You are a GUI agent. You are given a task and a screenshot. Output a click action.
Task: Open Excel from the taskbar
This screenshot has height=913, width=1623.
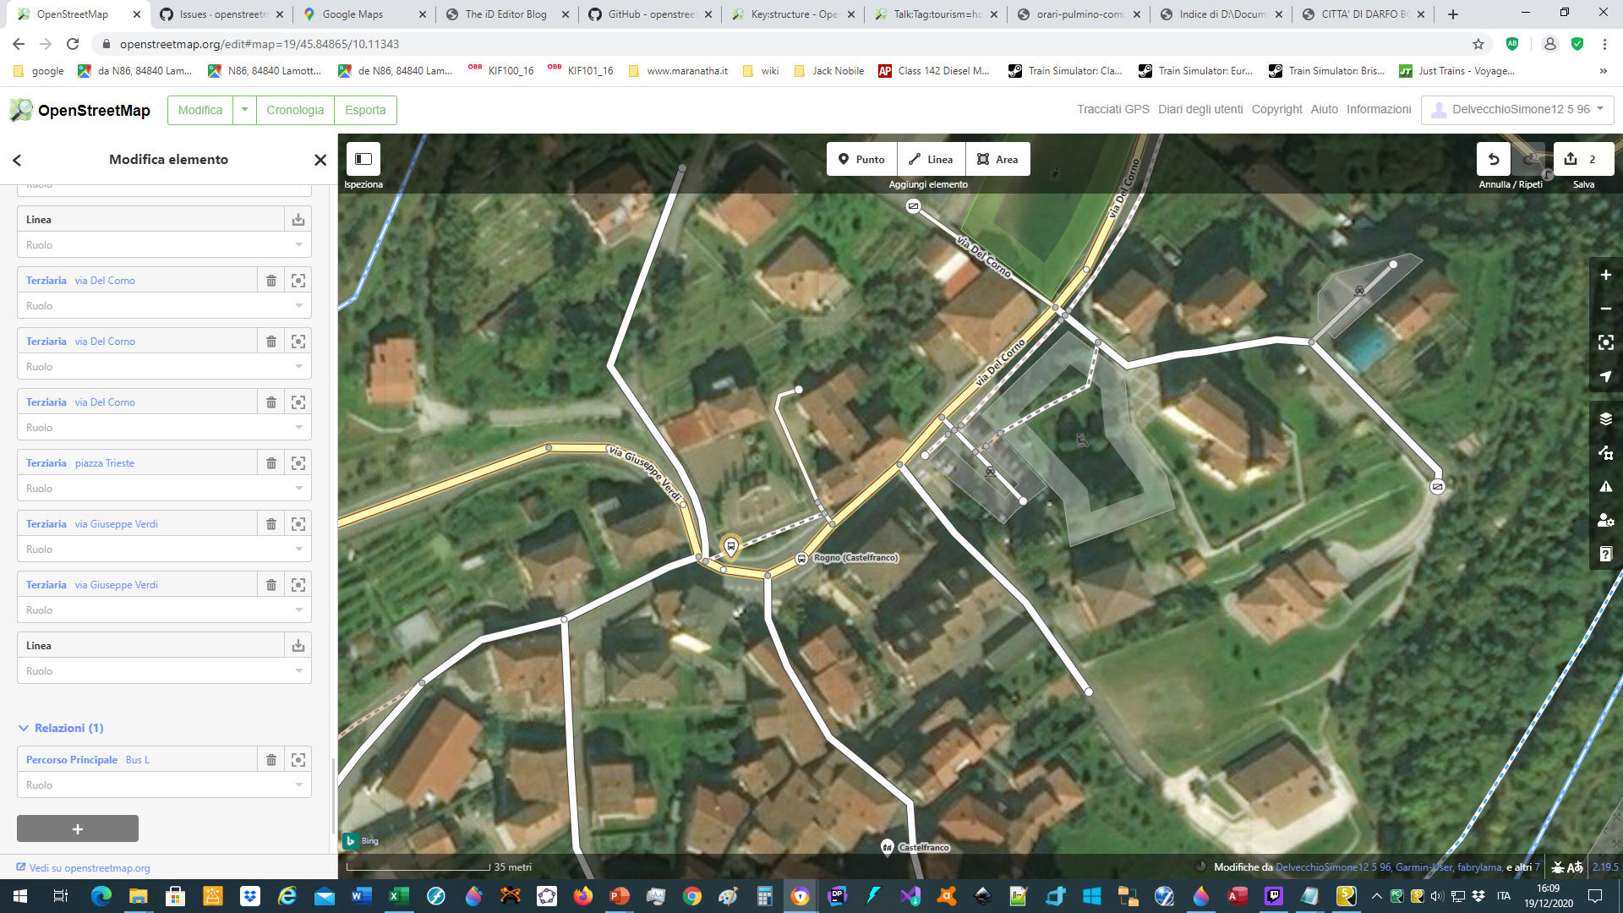[x=398, y=896]
